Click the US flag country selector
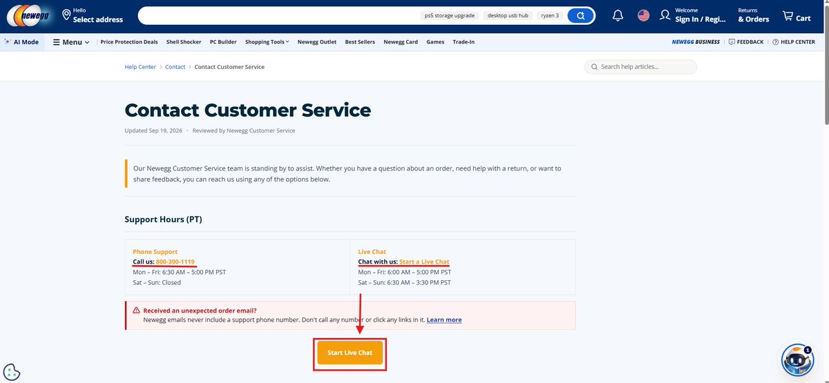The width and height of the screenshot is (829, 383). click(643, 15)
